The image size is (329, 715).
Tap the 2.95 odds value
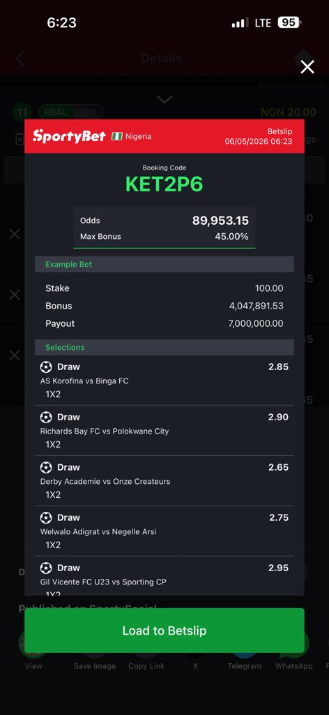pos(278,567)
